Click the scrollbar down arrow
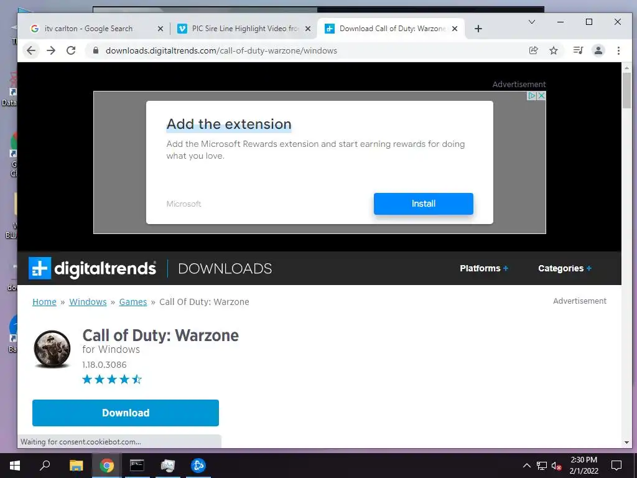 [x=626, y=443]
